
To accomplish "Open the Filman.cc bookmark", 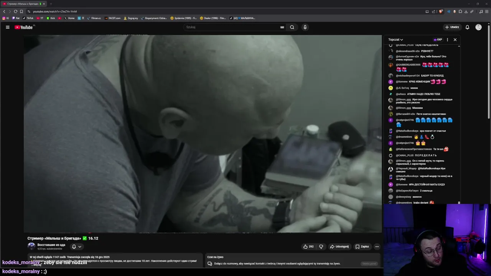I will (x=94, y=18).
